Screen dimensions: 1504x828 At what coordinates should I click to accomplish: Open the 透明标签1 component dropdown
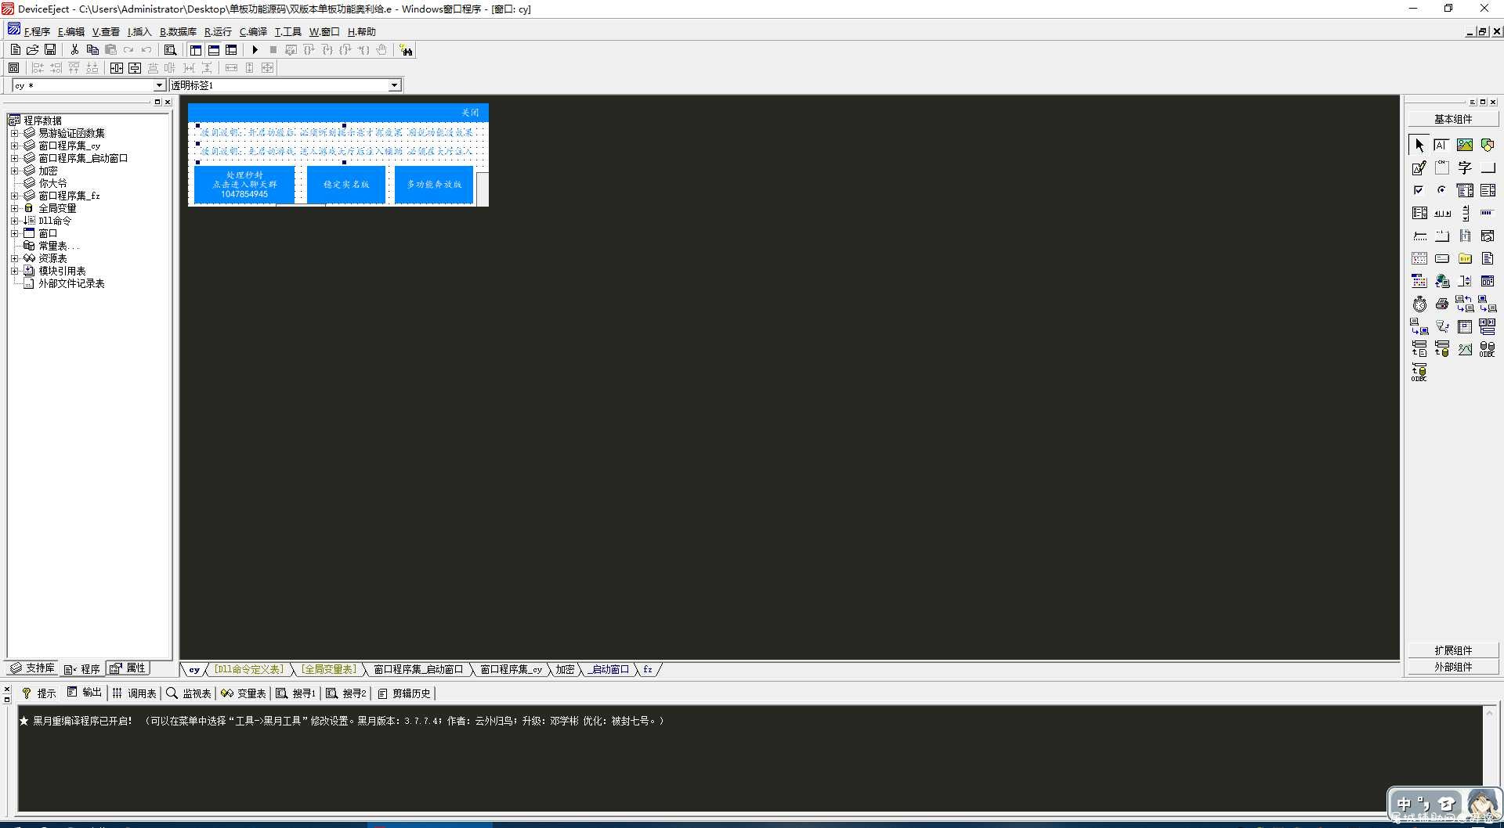coord(394,85)
